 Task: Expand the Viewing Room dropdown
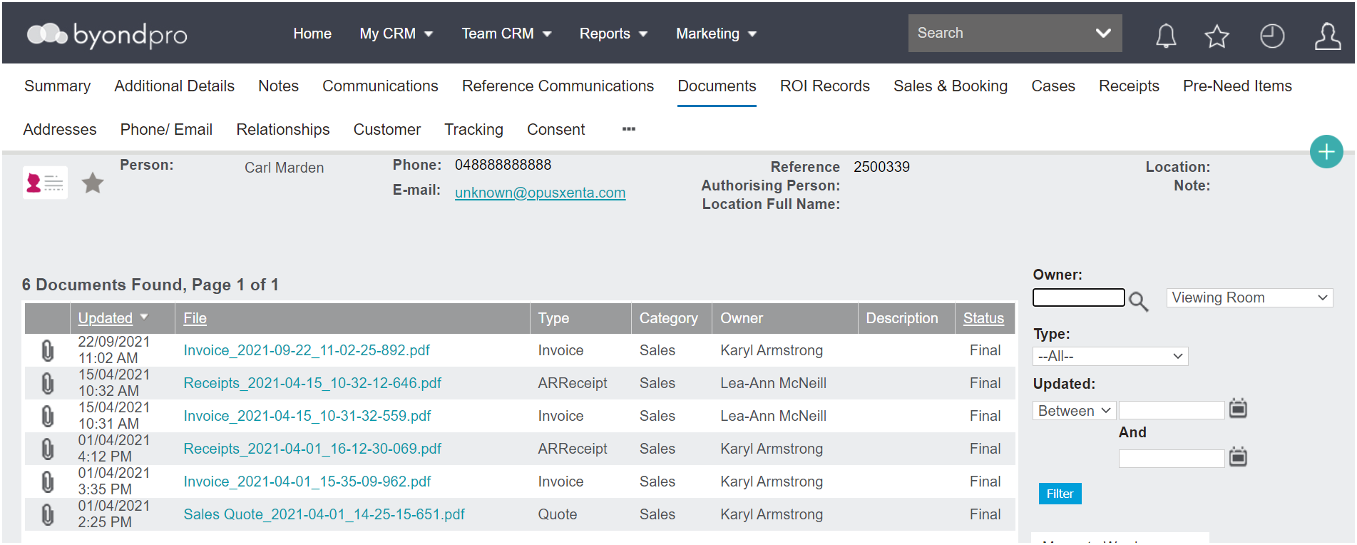[x=1249, y=297]
